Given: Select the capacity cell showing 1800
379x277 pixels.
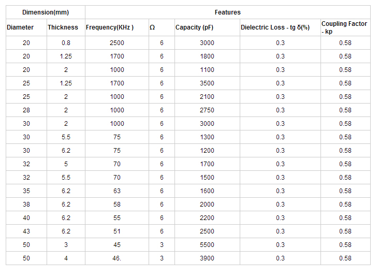Looking at the screenshot, I should point(207,56).
